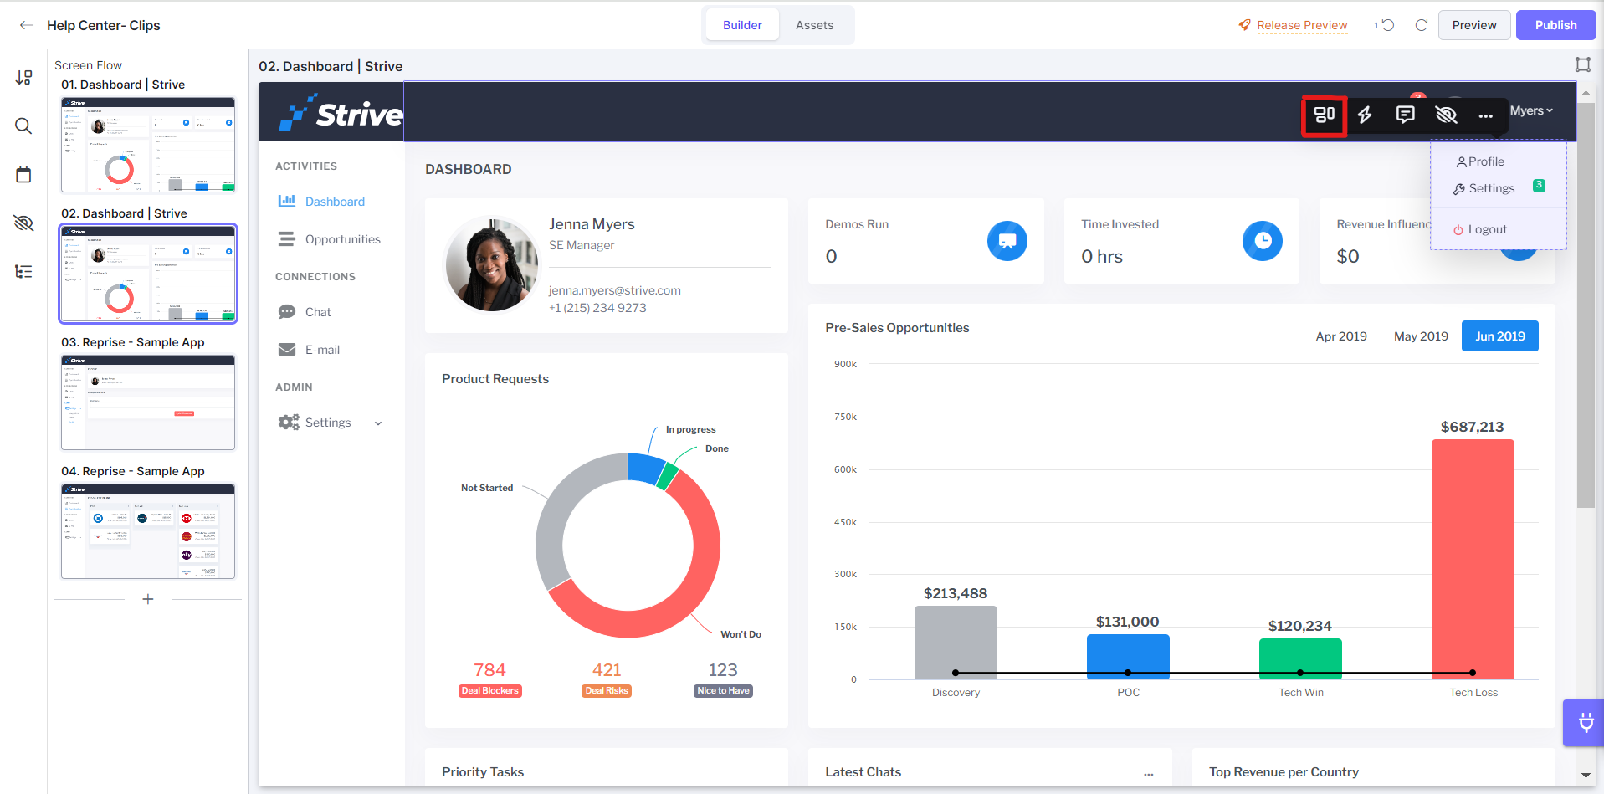Add a new screen with the plus button
1604x794 pixels.
(148, 599)
